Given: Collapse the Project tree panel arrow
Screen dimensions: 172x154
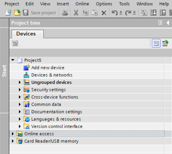Looking at the screenshot, I should (168, 23).
